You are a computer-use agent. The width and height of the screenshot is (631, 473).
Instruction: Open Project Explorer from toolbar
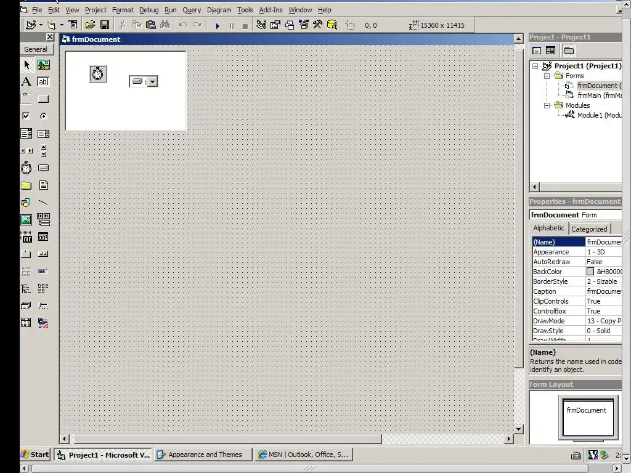pyautogui.click(x=261, y=25)
